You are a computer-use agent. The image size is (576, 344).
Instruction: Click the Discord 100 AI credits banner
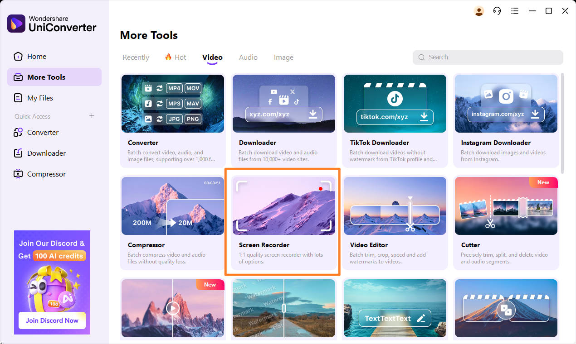pos(52,282)
